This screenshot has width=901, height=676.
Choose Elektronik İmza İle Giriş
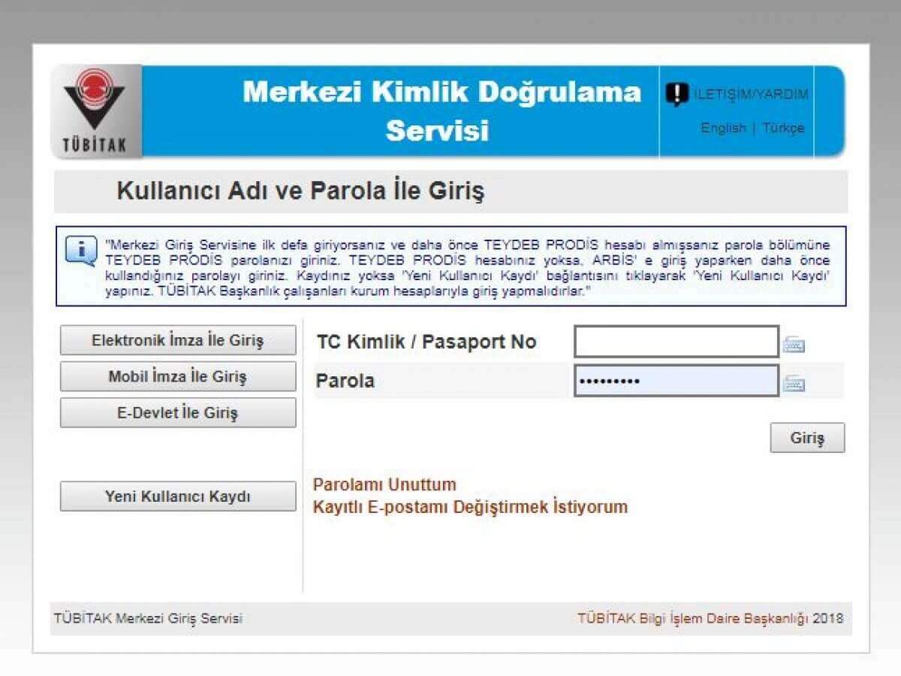click(x=178, y=340)
